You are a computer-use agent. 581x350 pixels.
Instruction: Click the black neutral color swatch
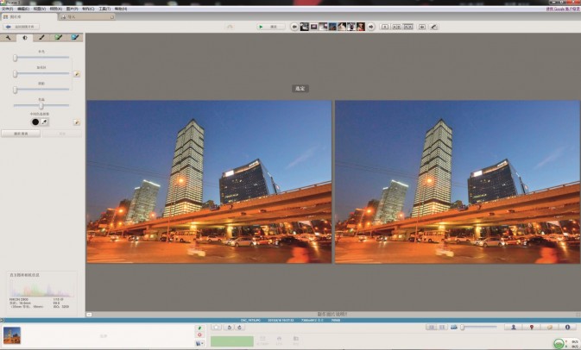[x=35, y=122]
